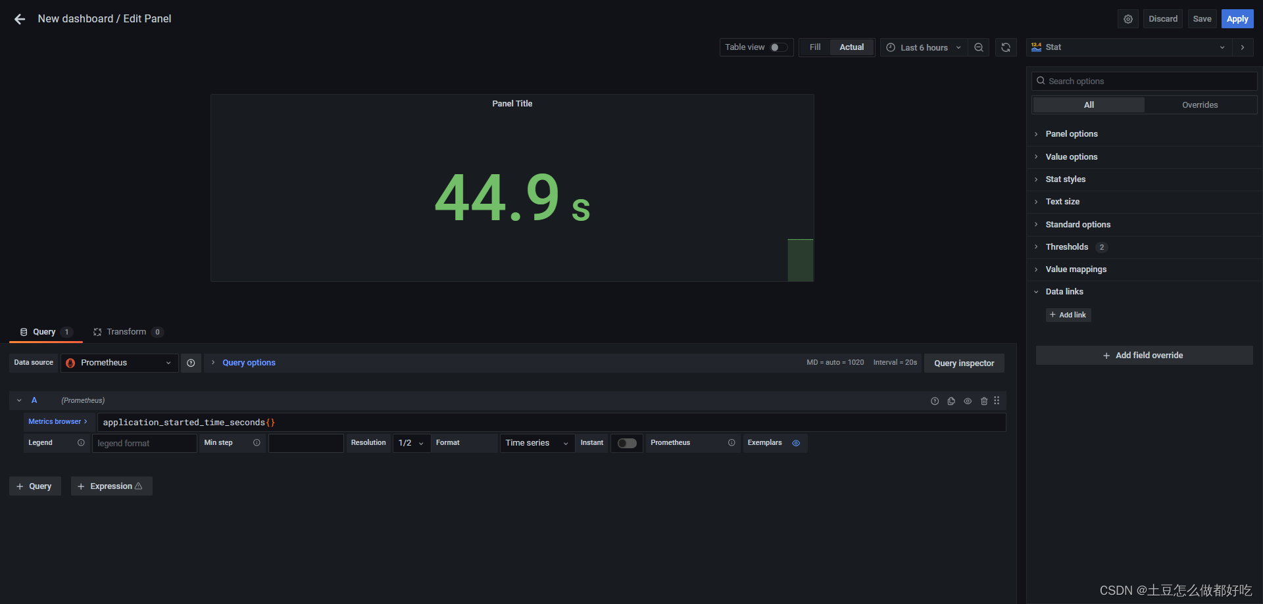Show Min step info tooltip icon
Viewport: 1263px width, 604px height.
257,443
